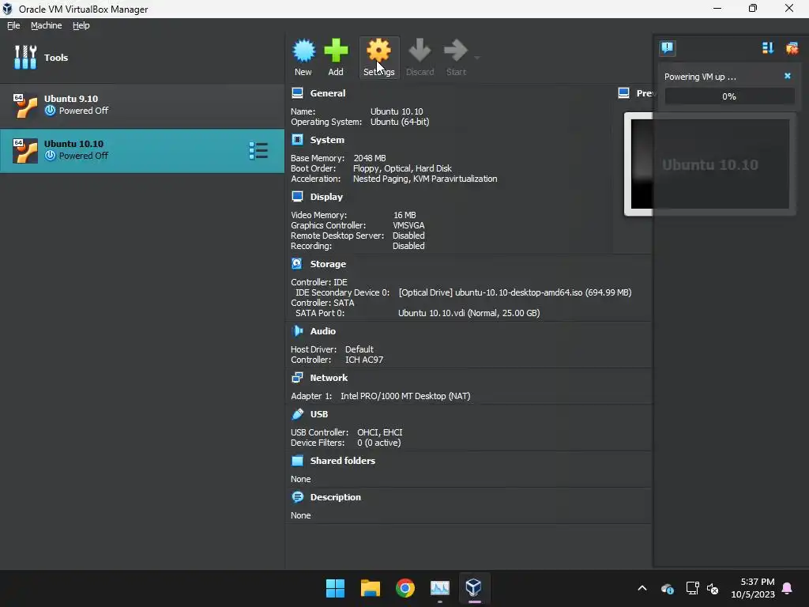This screenshot has width=809, height=607.
Task: Click the network display icon in the system tray
Action: click(692, 588)
